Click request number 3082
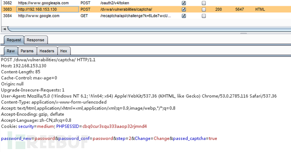Image resolution: width=291 pixels, height=152 pixels. click(8, 3)
